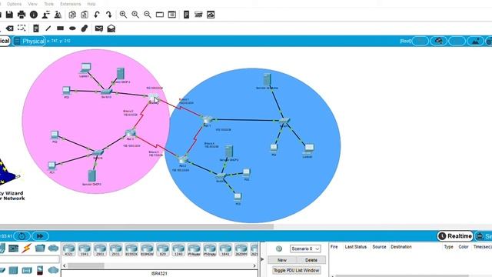The height and width of the screenshot is (277, 492).
Task: Select Server DHCP3 in the topology
Action: coord(91,176)
